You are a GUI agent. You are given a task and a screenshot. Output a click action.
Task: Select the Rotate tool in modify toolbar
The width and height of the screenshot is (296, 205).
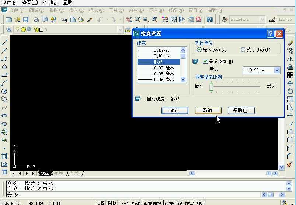click(290, 91)
